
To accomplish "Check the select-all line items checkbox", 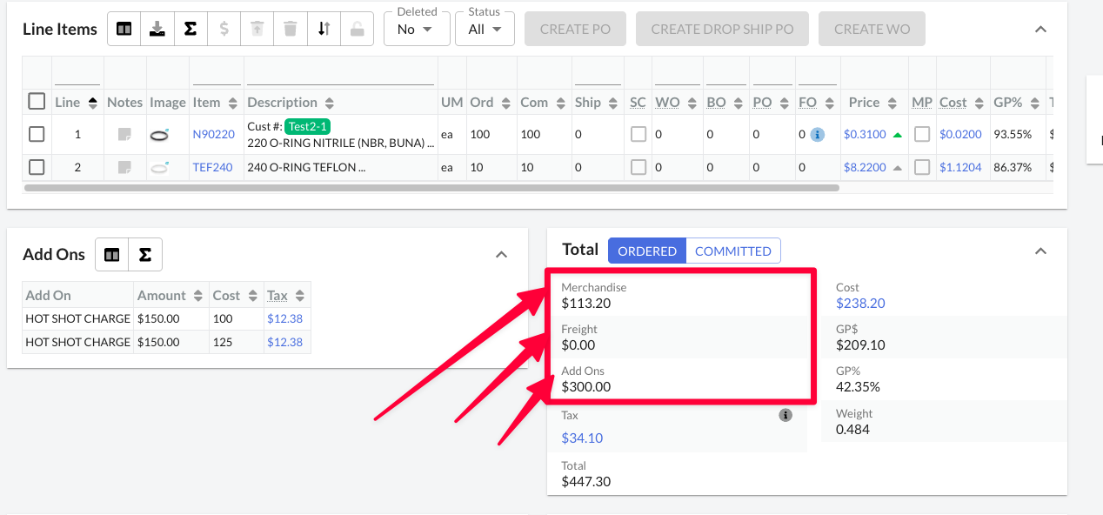I will point(37,102).
